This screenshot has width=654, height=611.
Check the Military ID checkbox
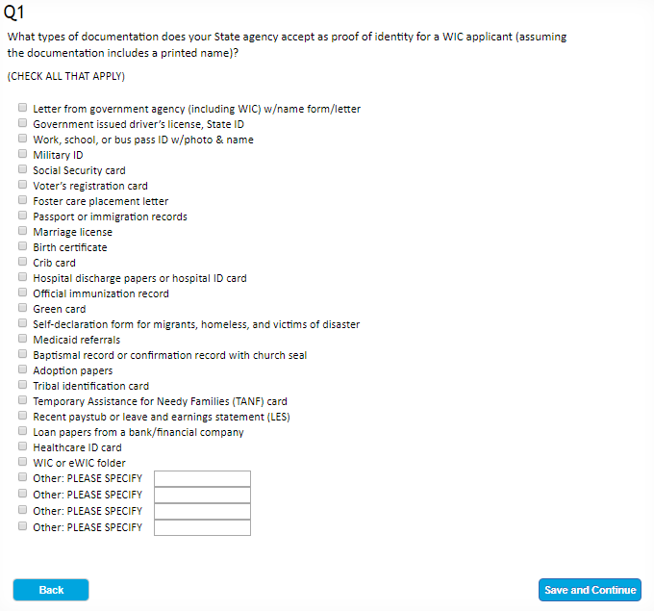[22, 154]
